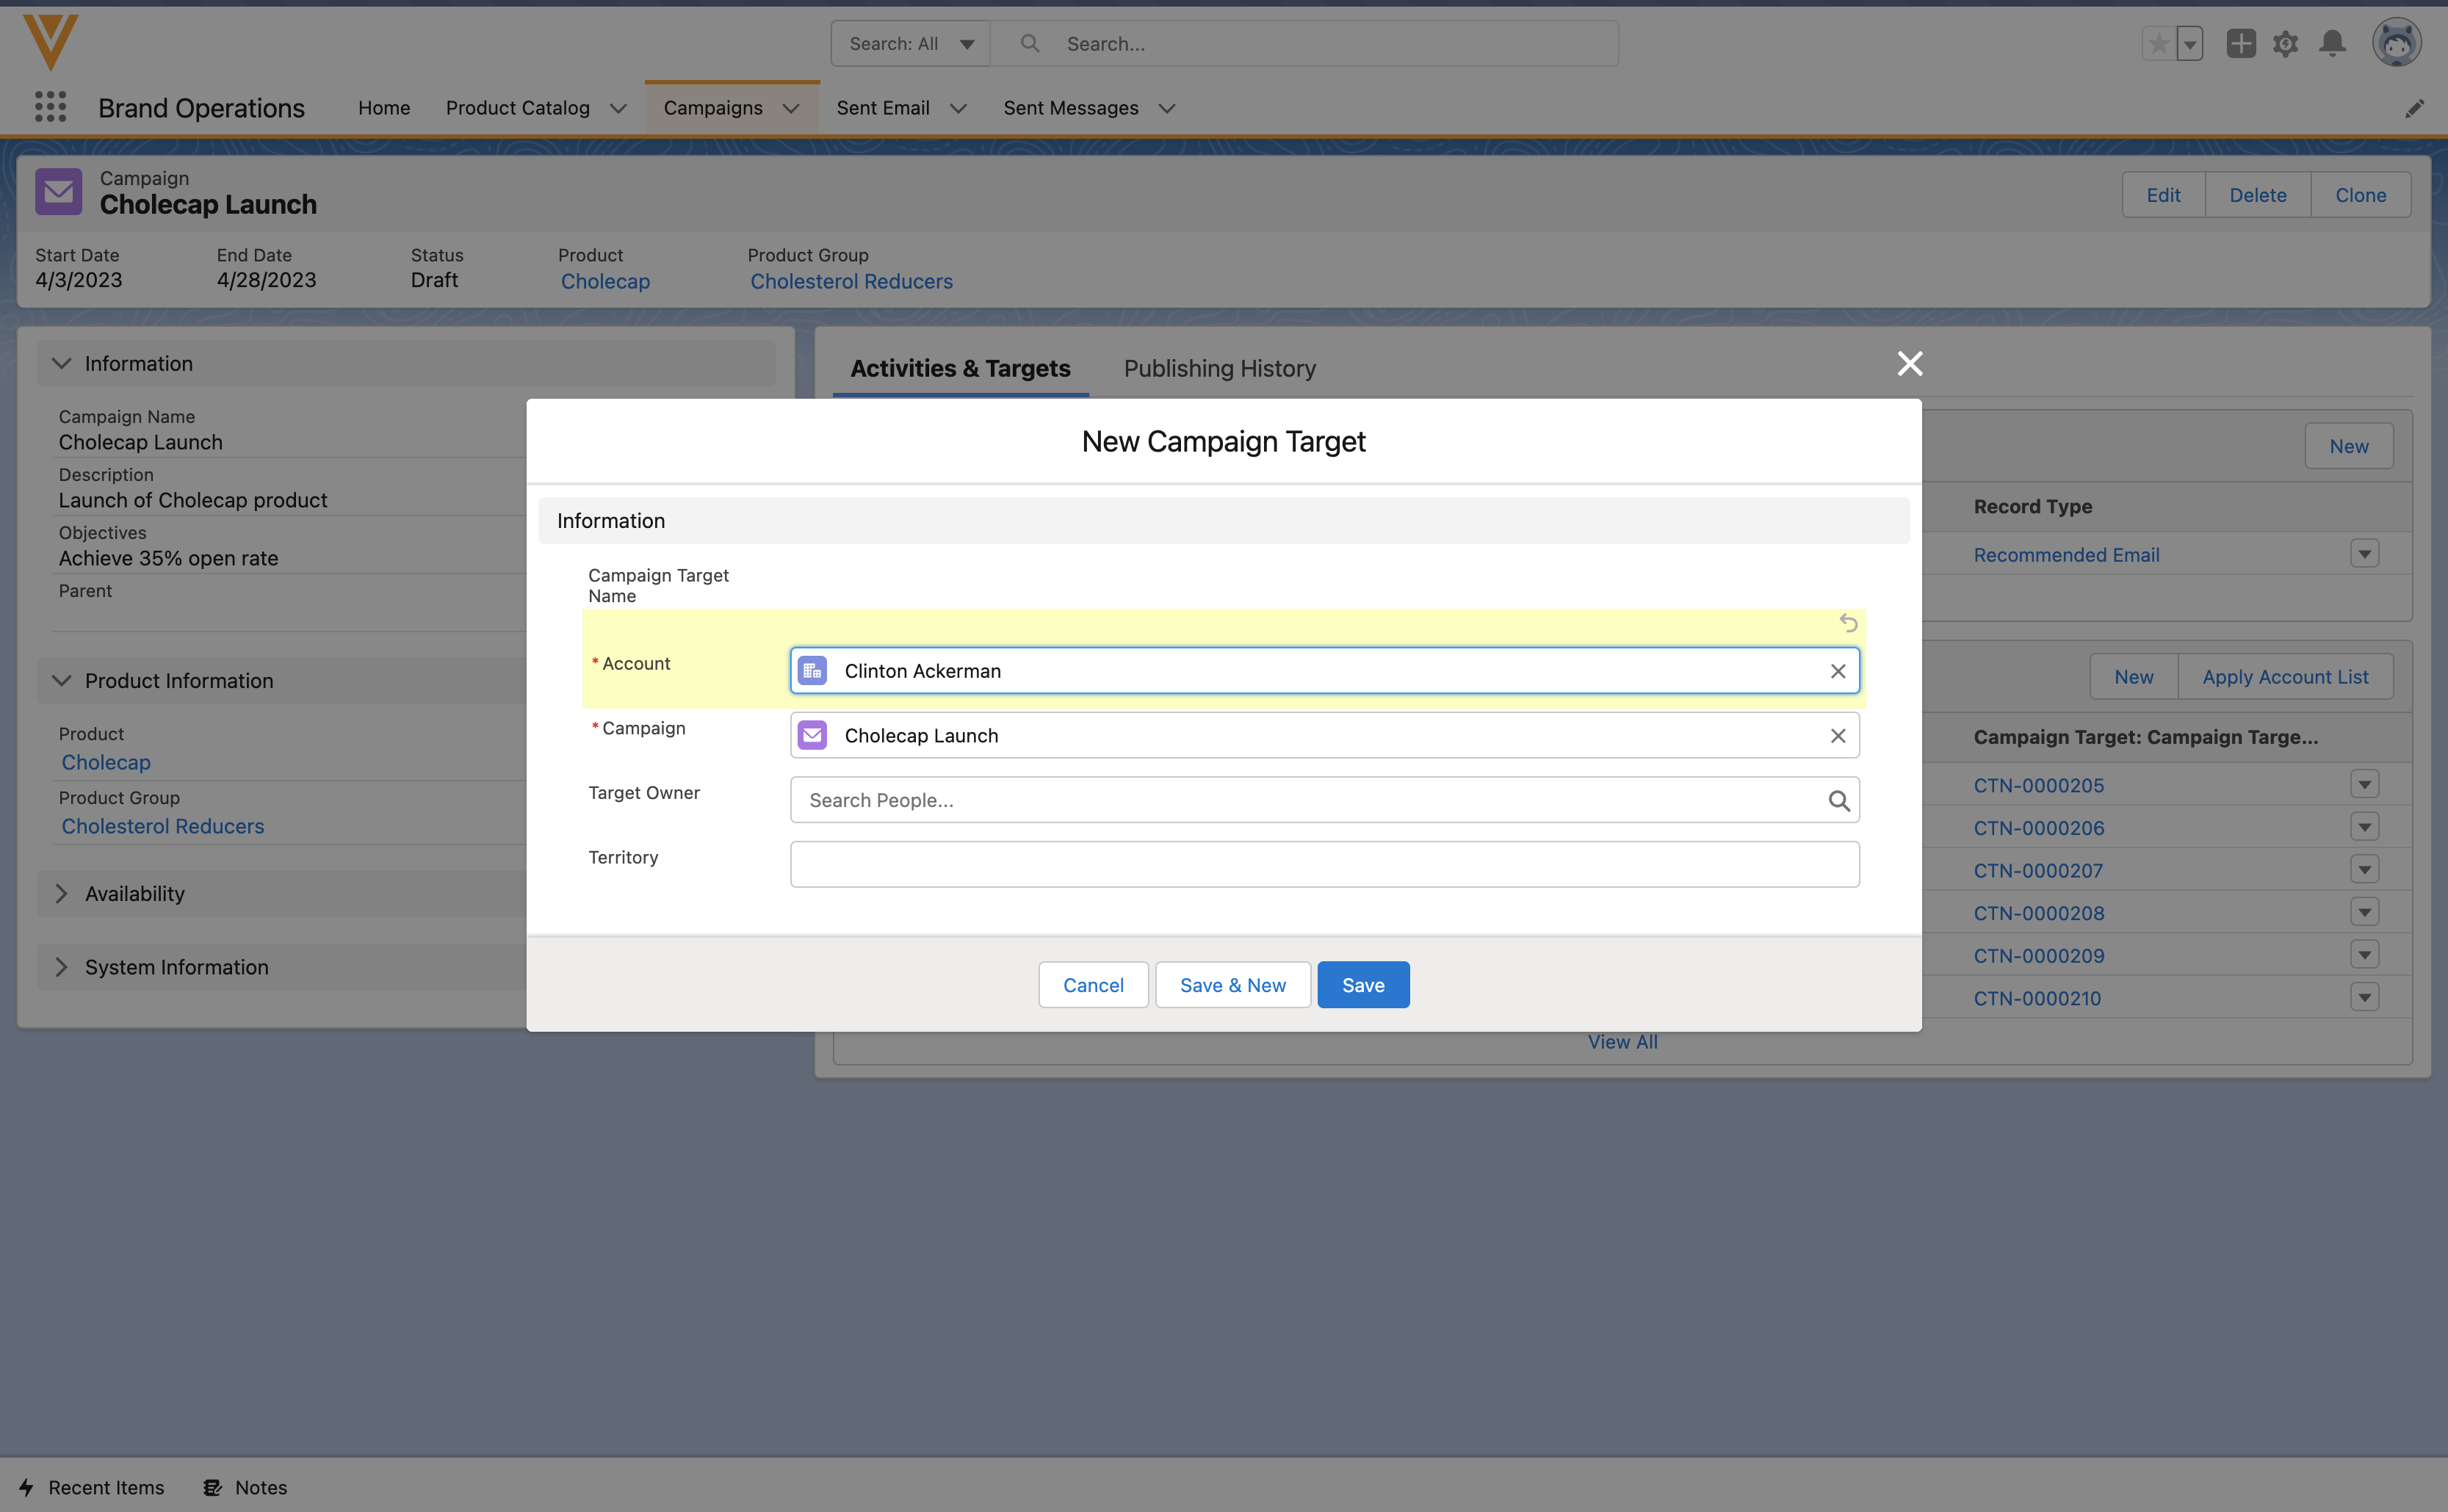Switch to the Publishing History tab
Image resolution: width=2448 pixels, height=1512 pixels.
[1219, 368]
